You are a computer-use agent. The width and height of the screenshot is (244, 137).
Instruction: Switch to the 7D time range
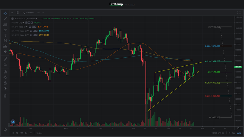[x=17, y=133]
